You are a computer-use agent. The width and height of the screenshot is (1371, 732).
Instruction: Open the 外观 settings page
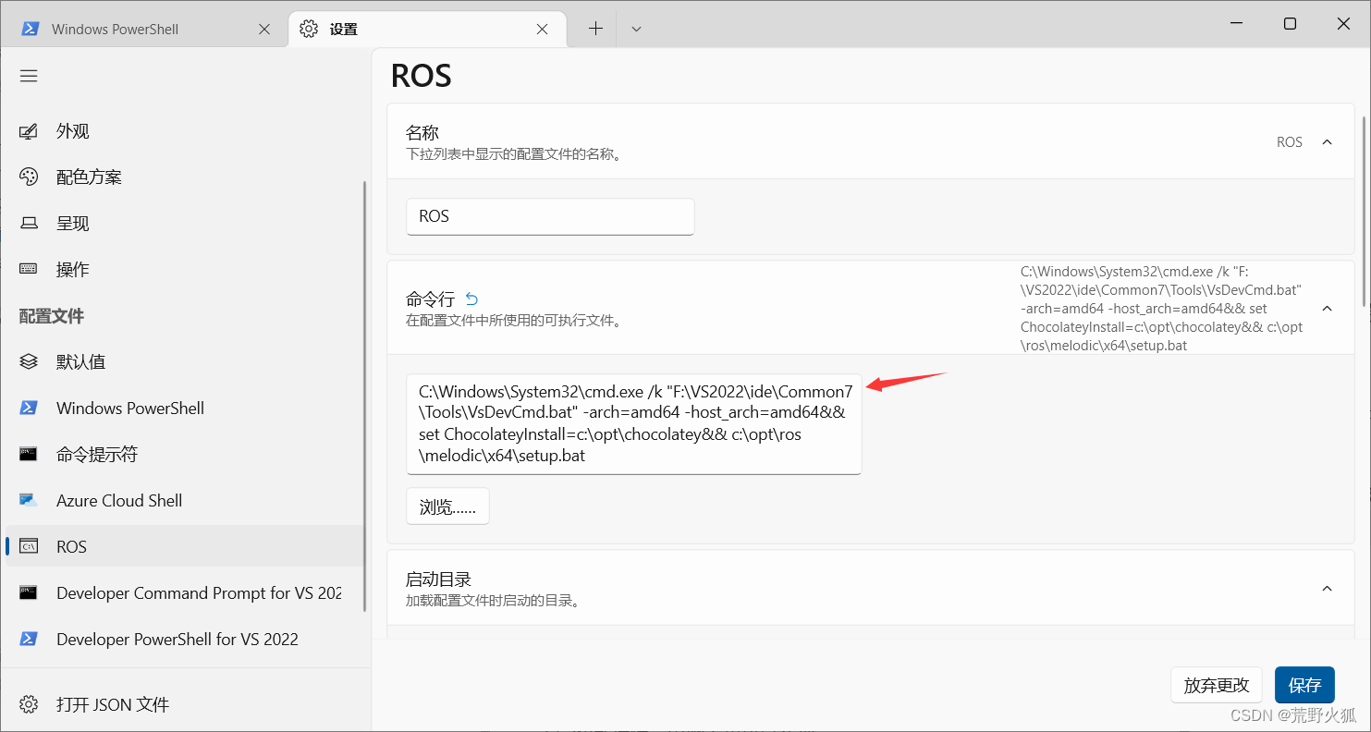point(183,131)
